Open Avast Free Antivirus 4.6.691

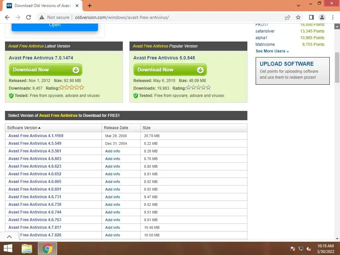pos(35,189)
